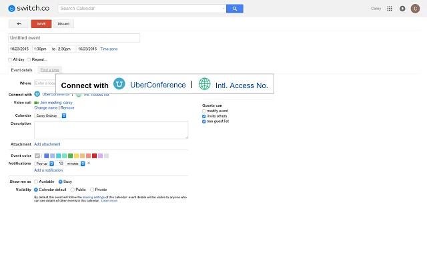Choose the yellow event color swatch
Viewport: 427px width, 267px height.
click(76, 156)
